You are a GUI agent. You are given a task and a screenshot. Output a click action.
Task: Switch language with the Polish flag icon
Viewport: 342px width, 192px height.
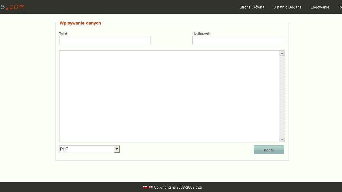(x=145, y=187)
